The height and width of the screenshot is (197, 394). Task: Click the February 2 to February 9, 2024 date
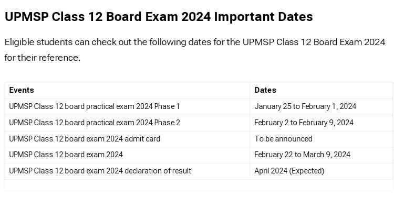304,123
